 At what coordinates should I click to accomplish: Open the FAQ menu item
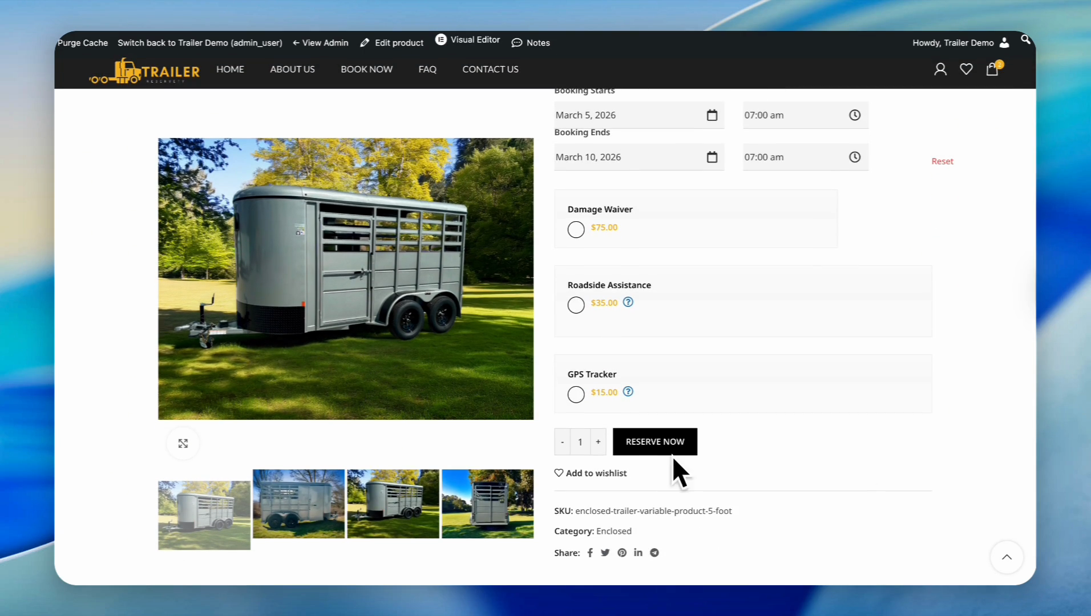[427, 69]
